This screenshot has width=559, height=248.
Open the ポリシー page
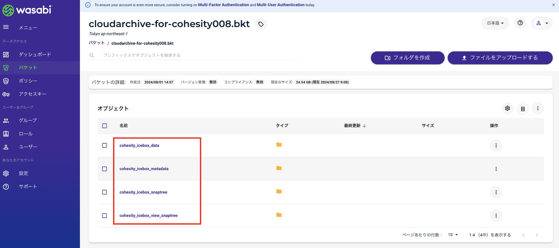pos(28,81)
